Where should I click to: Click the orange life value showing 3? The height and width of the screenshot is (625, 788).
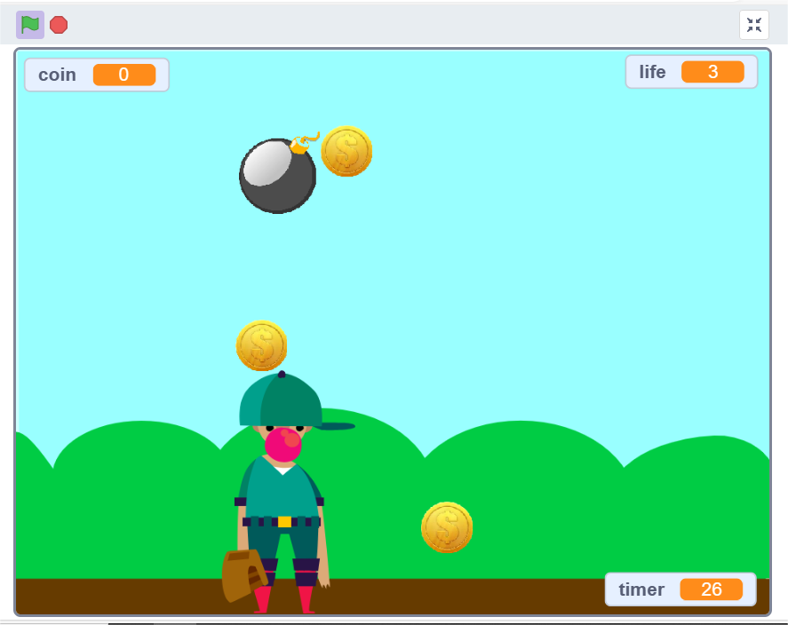712,72
